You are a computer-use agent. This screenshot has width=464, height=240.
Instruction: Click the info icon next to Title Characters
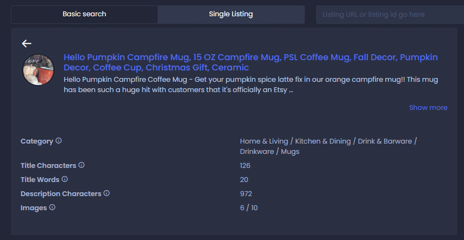tap(81, 165)
